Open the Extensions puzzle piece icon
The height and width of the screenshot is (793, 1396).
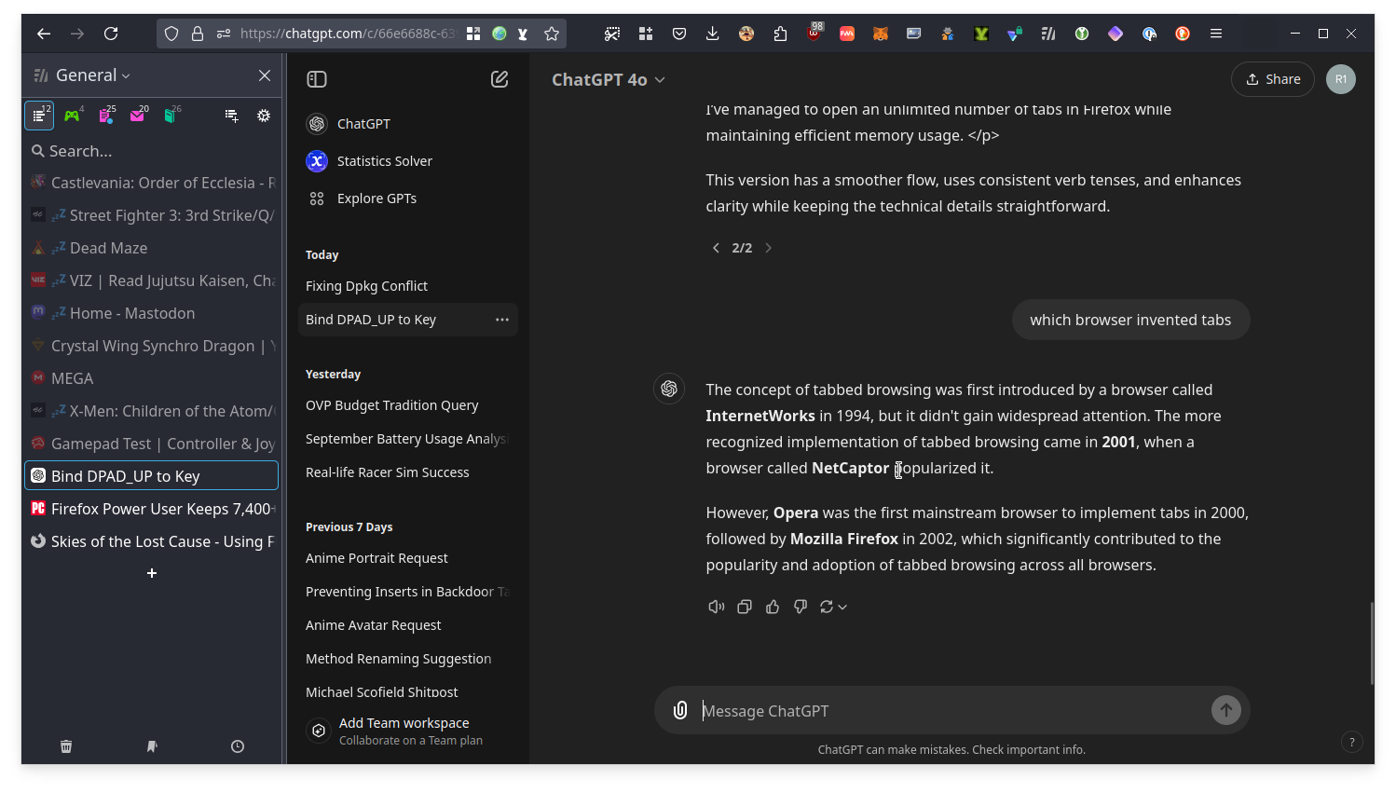[780, 34]
